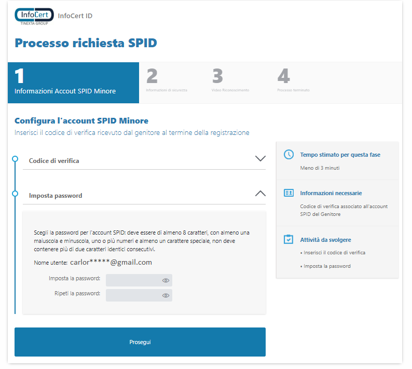Expand the Codice di verifica section
Viewport: 412px width, 369px height.
click(x=260, y=159)
